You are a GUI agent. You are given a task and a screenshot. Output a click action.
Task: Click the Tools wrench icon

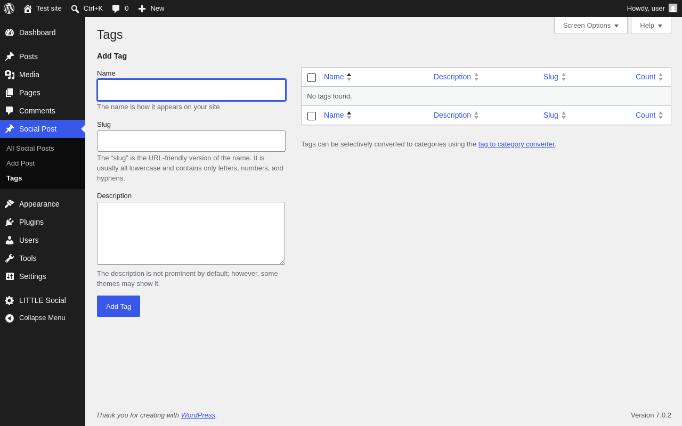click(x=10, y=258)
